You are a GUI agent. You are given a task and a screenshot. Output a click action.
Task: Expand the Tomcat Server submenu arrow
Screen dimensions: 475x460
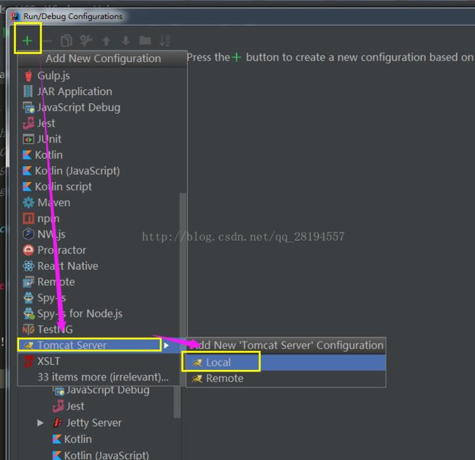pos(166,345)
